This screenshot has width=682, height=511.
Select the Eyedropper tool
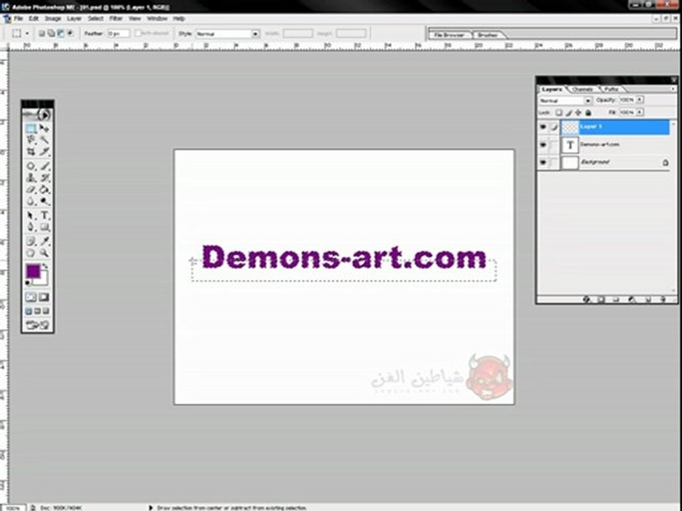point(44,241)
